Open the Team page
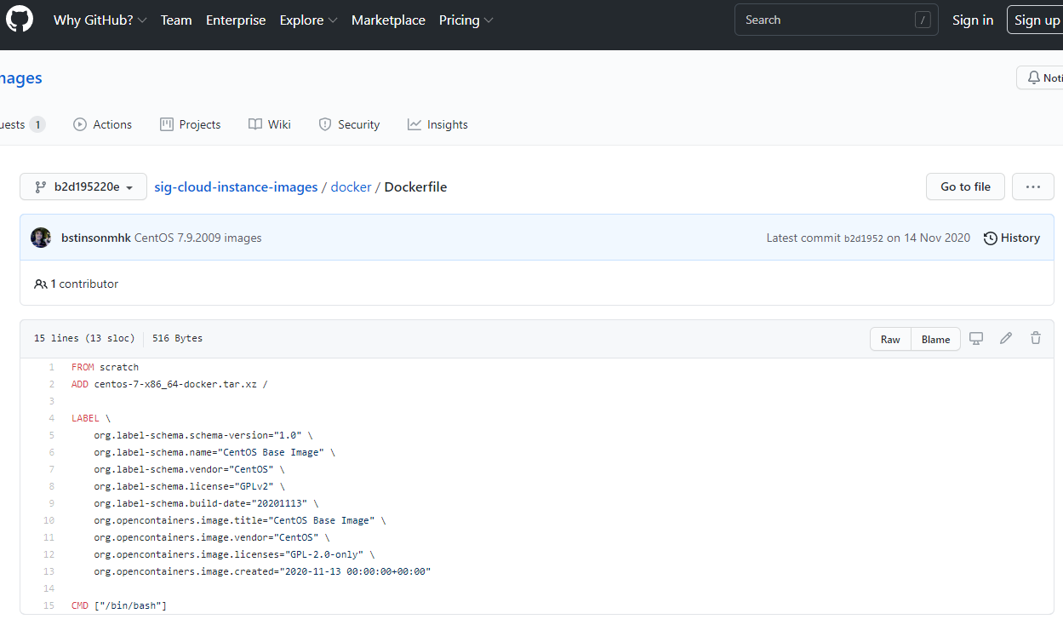Screen dimensions: 1063x625 click(x=176, y=20)
